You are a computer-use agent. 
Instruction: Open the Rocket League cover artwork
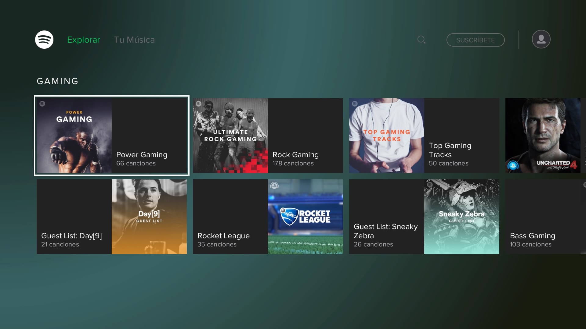point(306,217)
